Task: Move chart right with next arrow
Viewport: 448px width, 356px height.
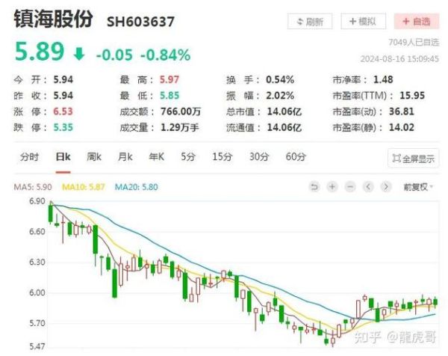Action: [x=386, y=187]
